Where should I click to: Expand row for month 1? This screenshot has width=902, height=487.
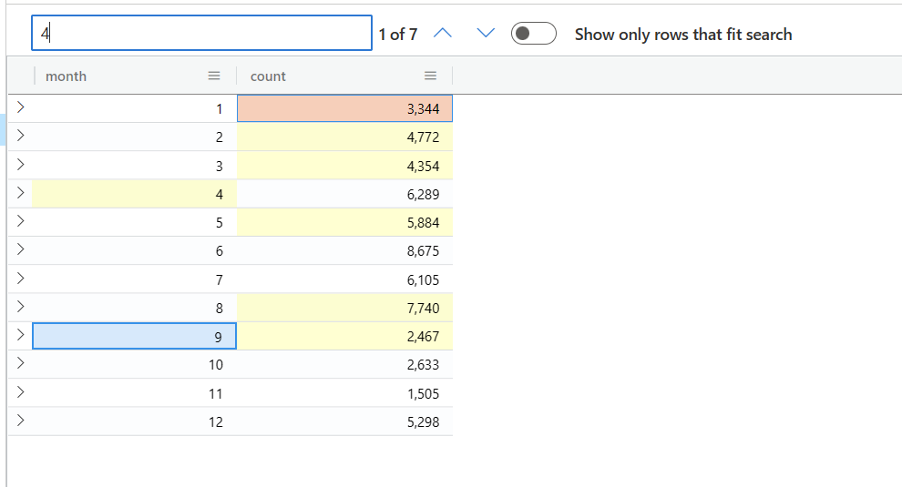pos(20,107)
